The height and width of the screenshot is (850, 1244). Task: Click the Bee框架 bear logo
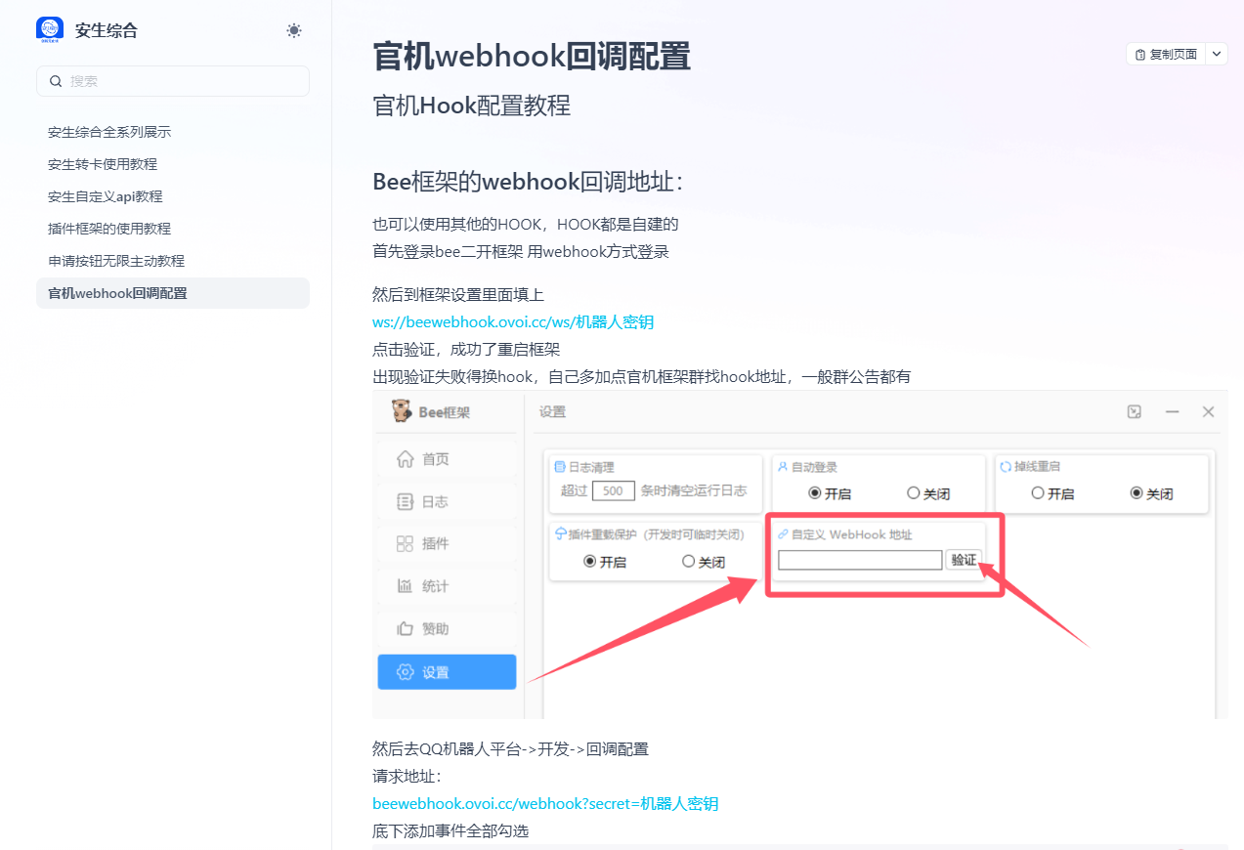pyautogui.click(x=402, y=411)
